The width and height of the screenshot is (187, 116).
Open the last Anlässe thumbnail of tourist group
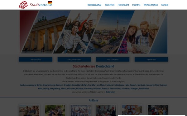(x=158, y=110)
